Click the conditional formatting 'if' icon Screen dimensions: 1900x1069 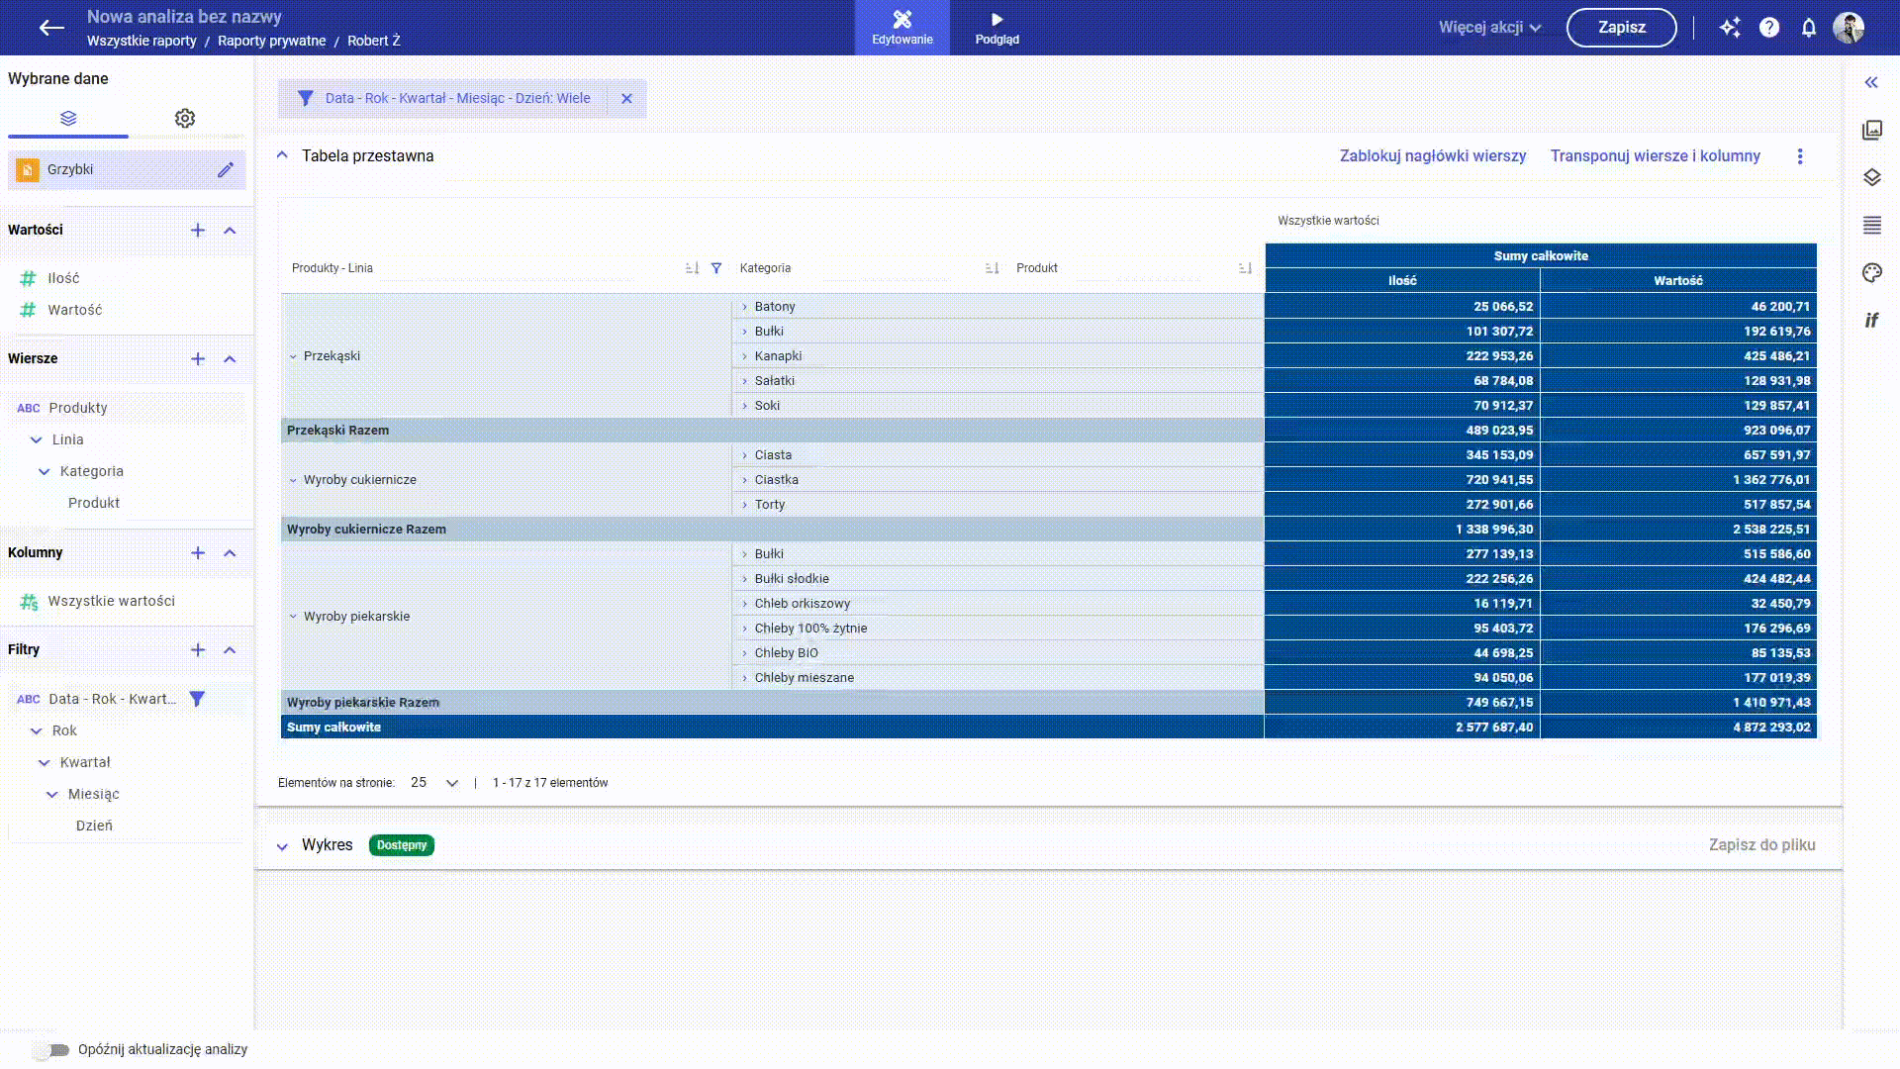point(1871,321)
